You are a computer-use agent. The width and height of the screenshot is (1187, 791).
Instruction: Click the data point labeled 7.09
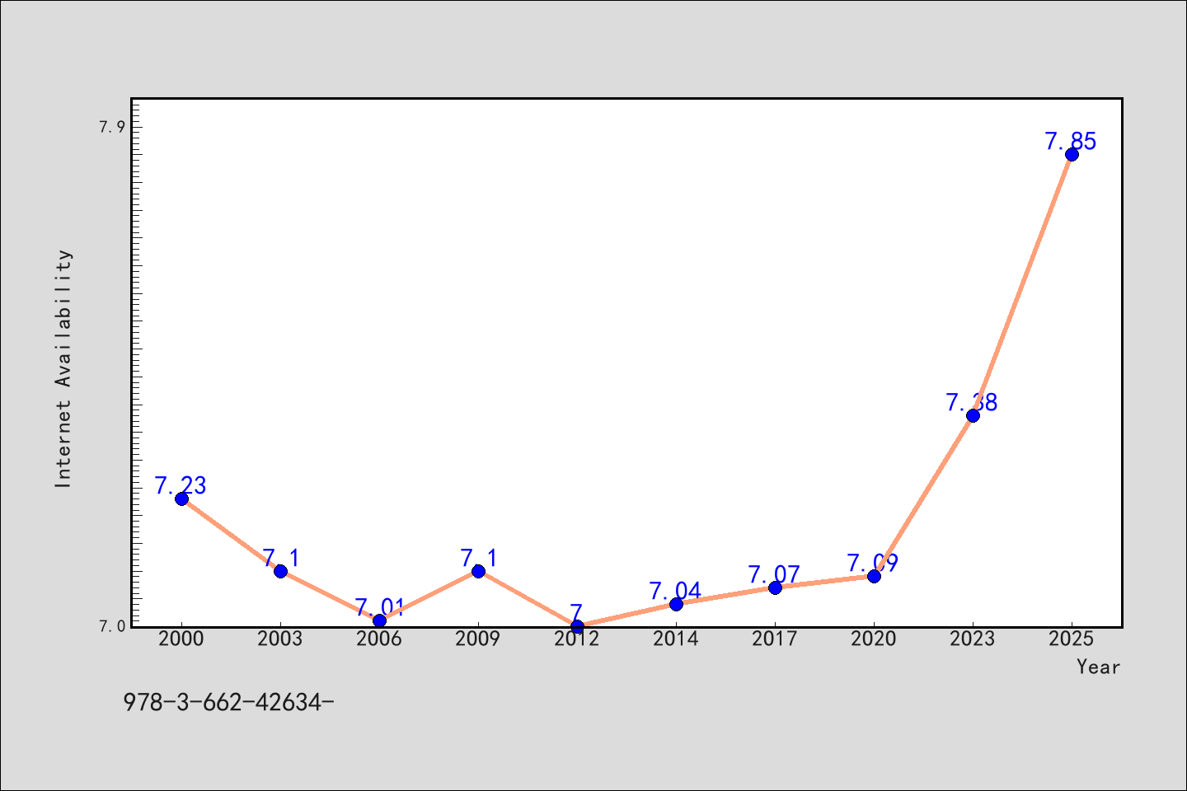[x=874, y=576]
